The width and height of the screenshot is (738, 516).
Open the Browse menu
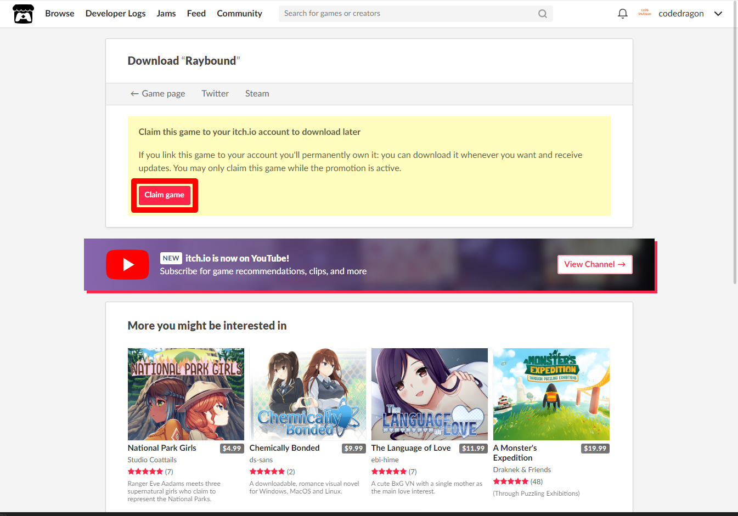pos(60,14)
